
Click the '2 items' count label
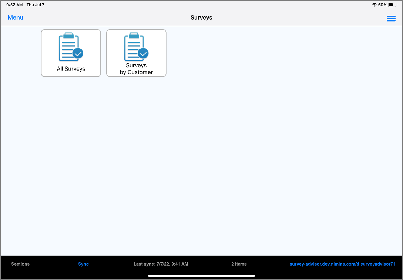pos(239,264)
